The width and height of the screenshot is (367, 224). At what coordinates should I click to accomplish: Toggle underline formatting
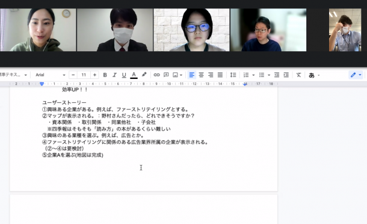click(x=124, y=75)
